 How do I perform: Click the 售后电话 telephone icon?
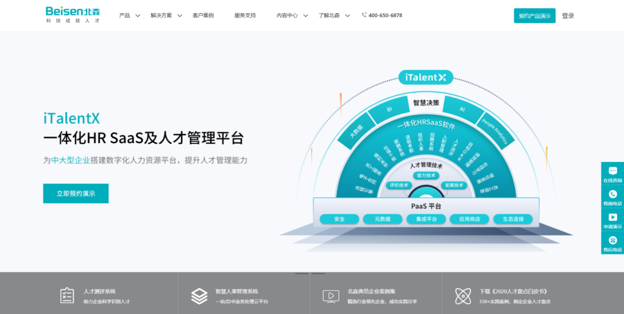612,240
